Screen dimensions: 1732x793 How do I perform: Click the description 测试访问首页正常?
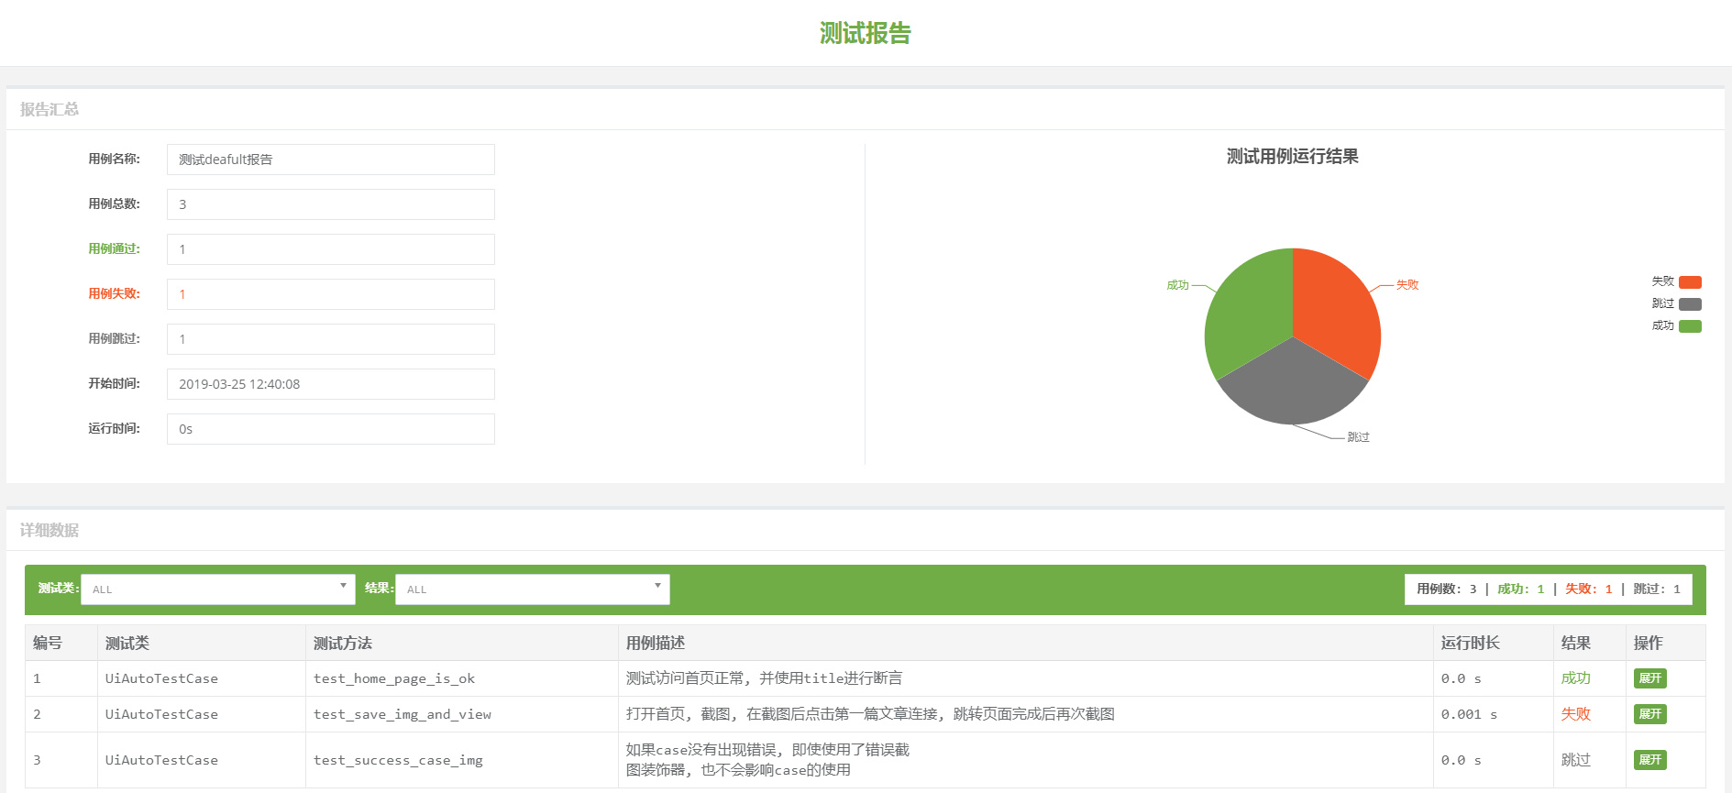pos(765,678)
